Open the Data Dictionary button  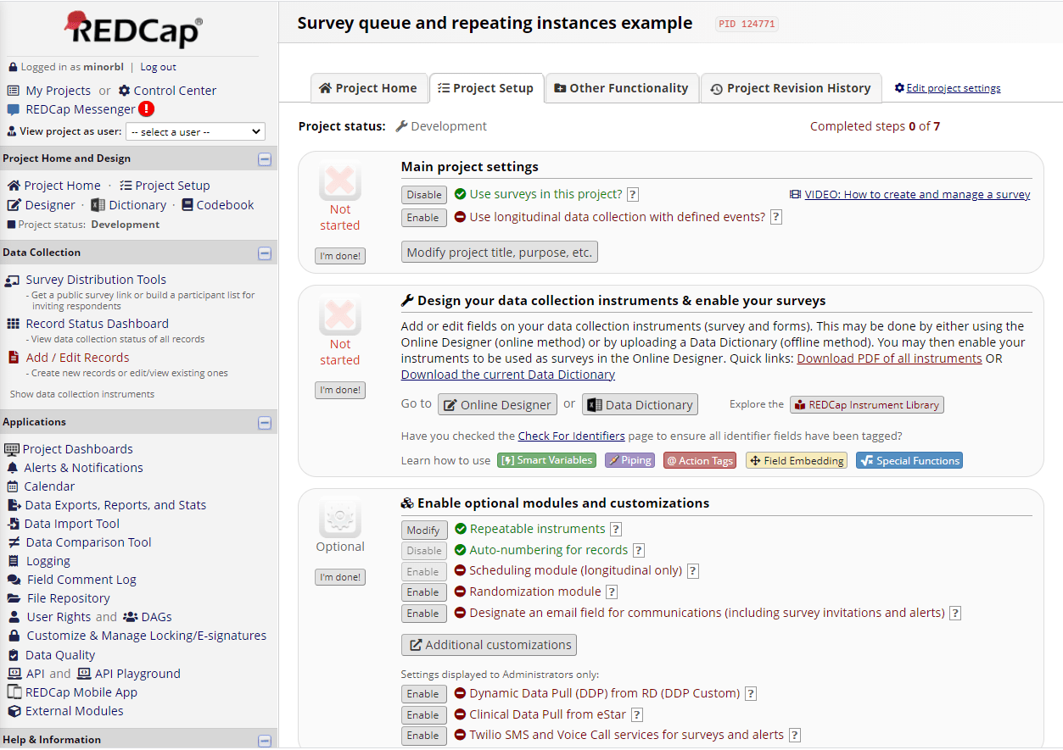tap(640, 405)
